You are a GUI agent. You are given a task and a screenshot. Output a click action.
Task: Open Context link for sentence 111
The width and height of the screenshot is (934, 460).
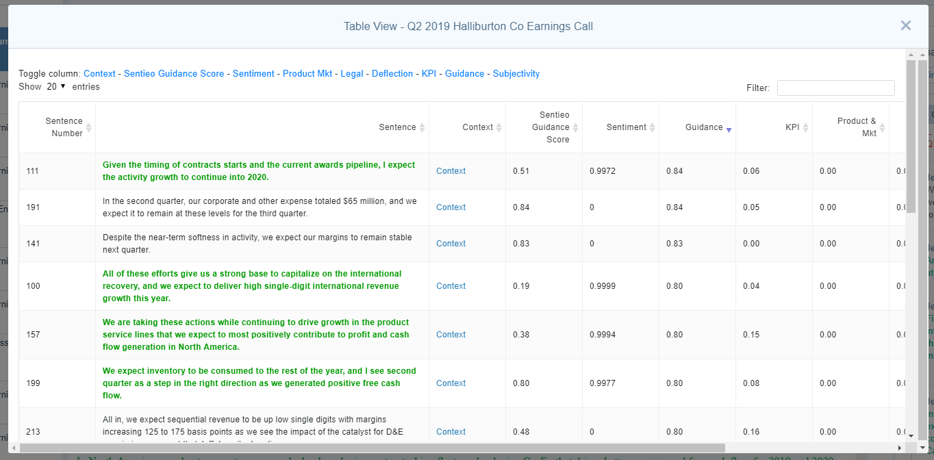[x=451, y=171]
